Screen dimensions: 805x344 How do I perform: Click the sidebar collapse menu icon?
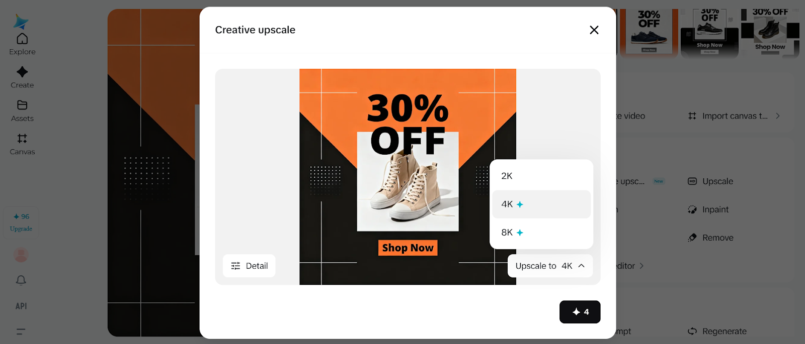(x=21, y=331)
